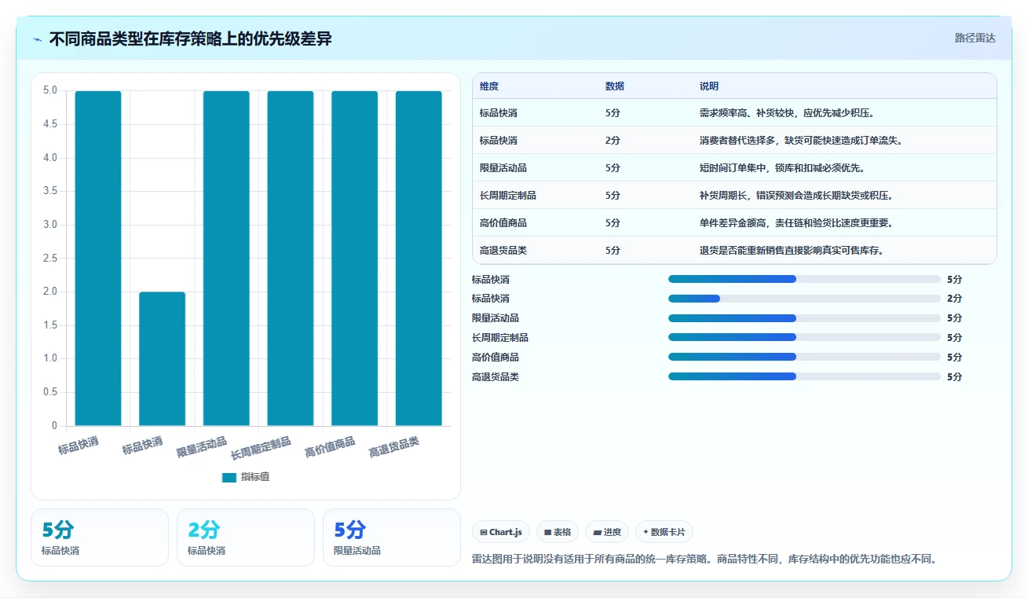Click the 指标值 legend color swatch
Screen dimensions: 1028x598
coord(229,477)
